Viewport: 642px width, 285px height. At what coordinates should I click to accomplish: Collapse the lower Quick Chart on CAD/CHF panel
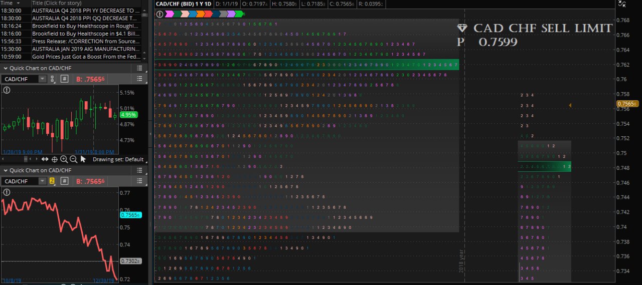6,170
